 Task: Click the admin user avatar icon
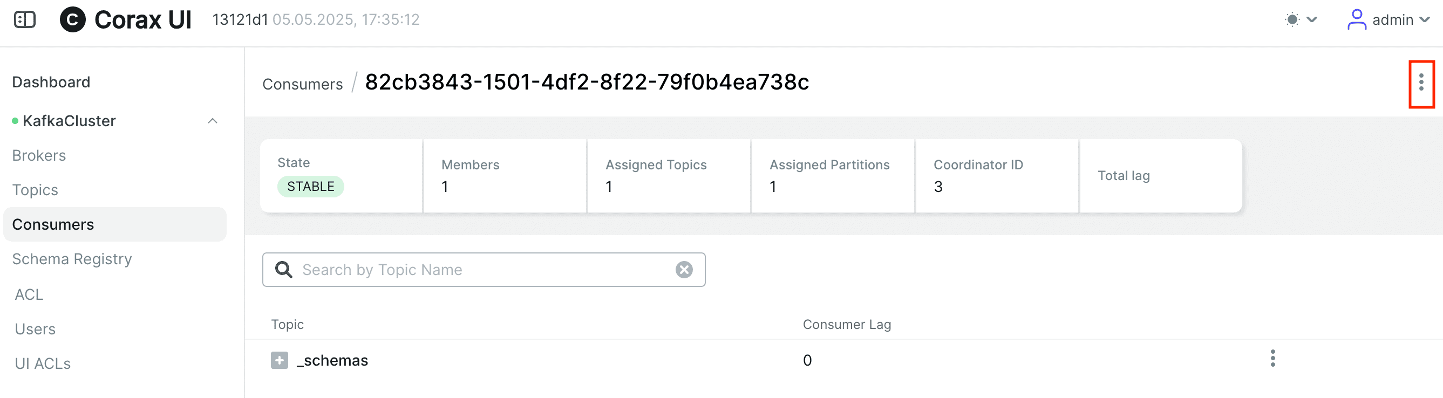1356,19
